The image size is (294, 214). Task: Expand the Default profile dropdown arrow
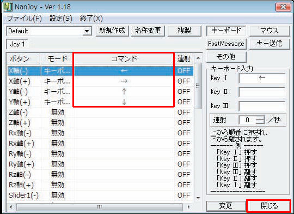tap(87, 31)
